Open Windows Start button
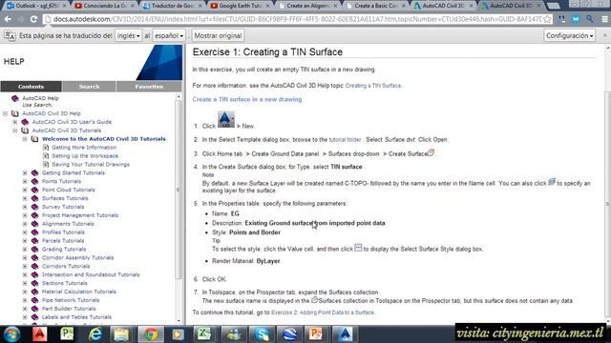 tap(11, 334)
